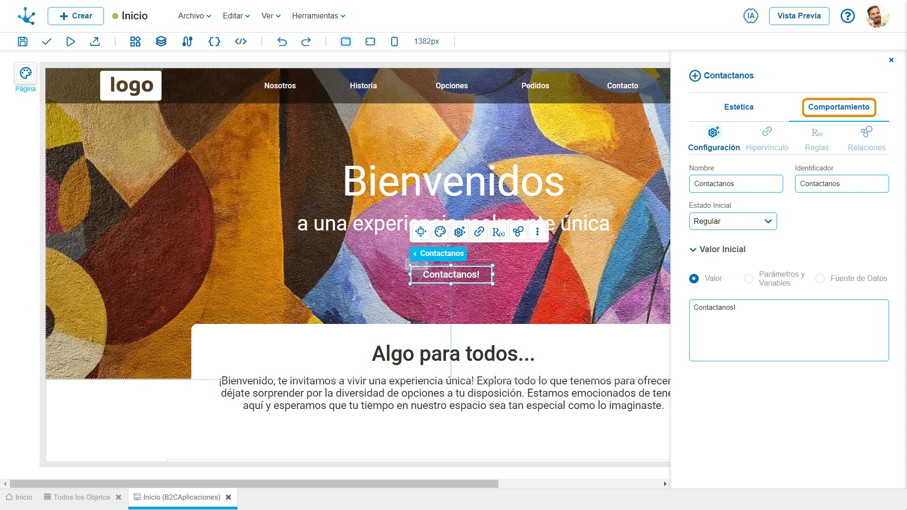
Task: Click the Vista Previa button
Action: (x=799, y=16)
